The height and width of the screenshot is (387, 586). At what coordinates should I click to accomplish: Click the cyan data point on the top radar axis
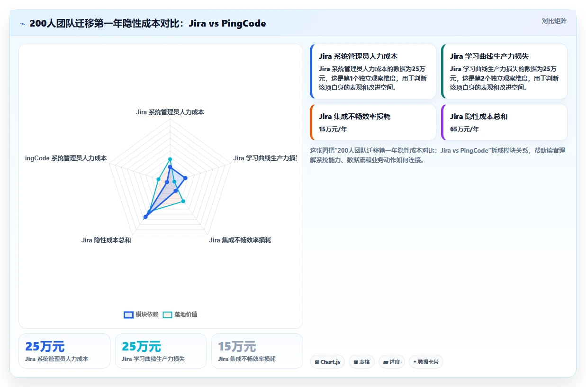click(170, 159)
